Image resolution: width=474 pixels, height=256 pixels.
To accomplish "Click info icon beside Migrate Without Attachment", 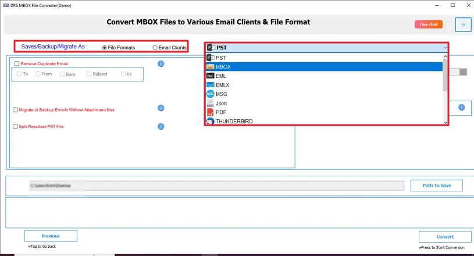I will point(161,108).
